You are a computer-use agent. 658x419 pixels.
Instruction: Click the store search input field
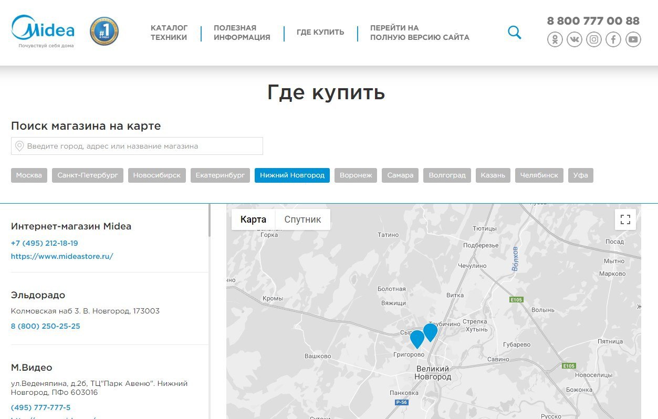137,146
